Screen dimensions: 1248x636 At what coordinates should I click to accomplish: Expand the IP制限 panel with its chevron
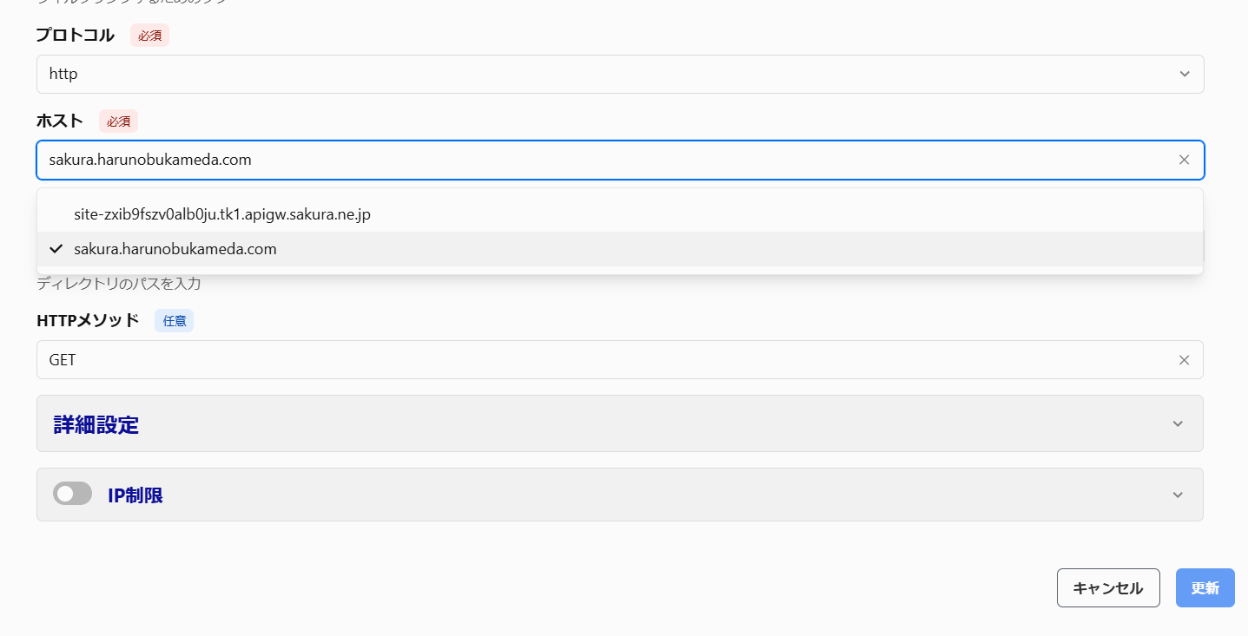click(1178, 495)
